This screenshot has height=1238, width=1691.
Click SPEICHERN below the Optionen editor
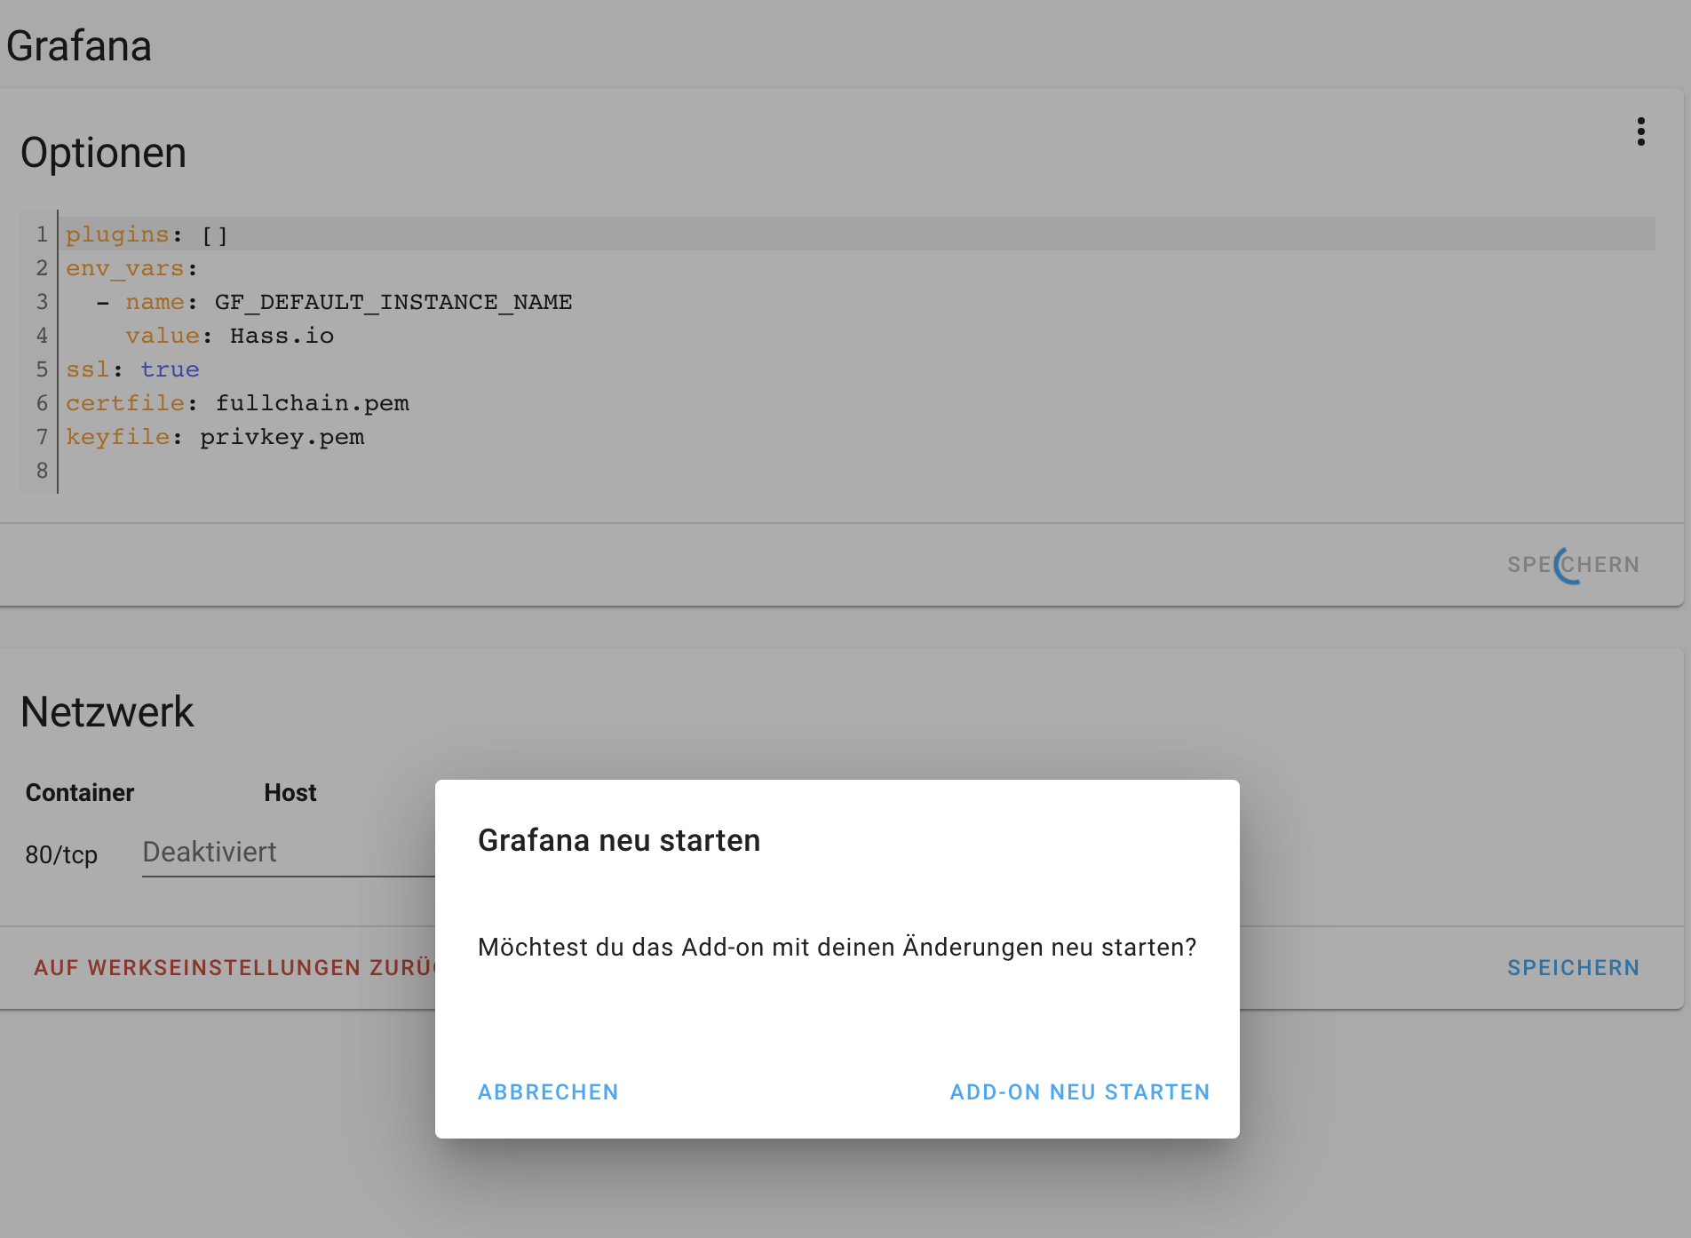(x=1574, y=564)
